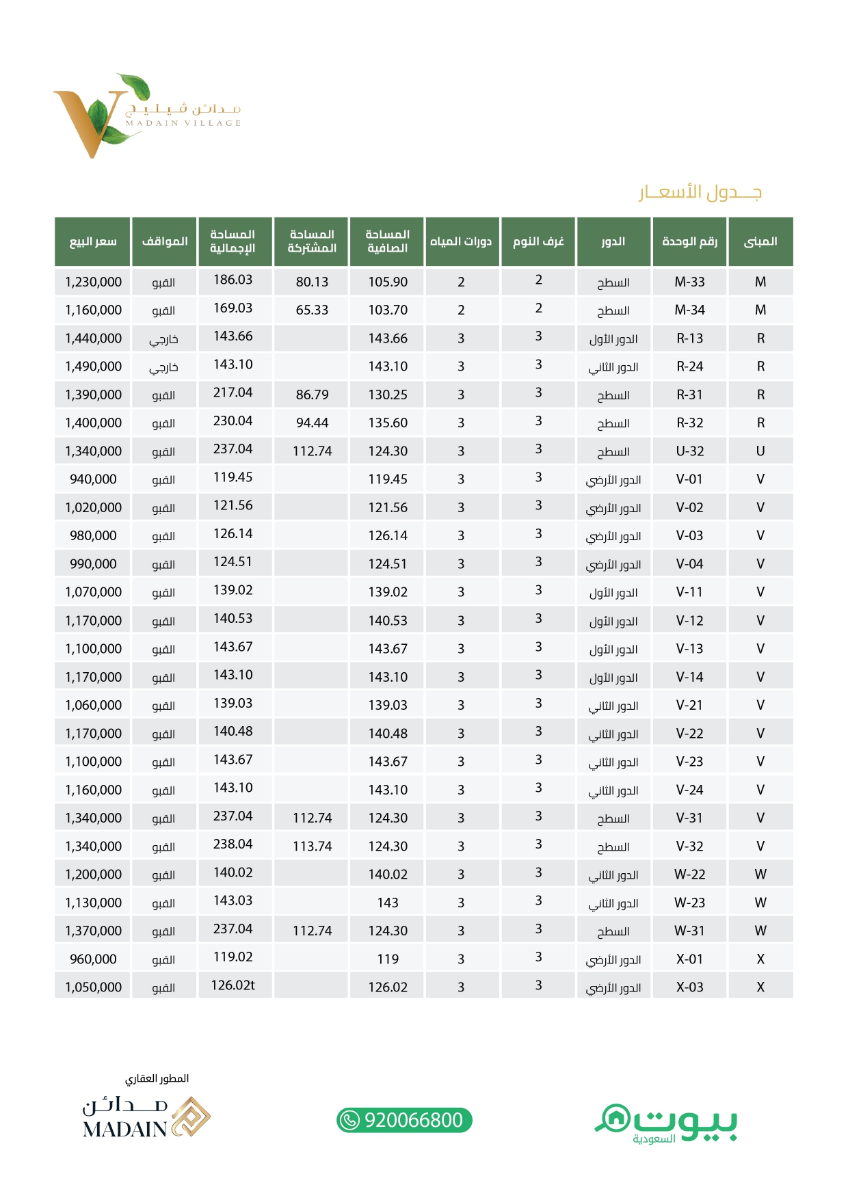The image size is (848, 1200).
Task: Select the sale price column header
Action: pos(93,241)
